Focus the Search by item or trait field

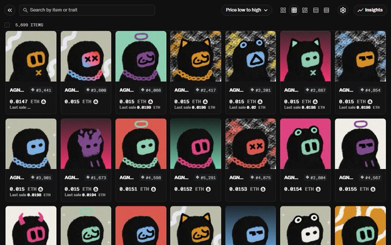click(x=87, y=10)
